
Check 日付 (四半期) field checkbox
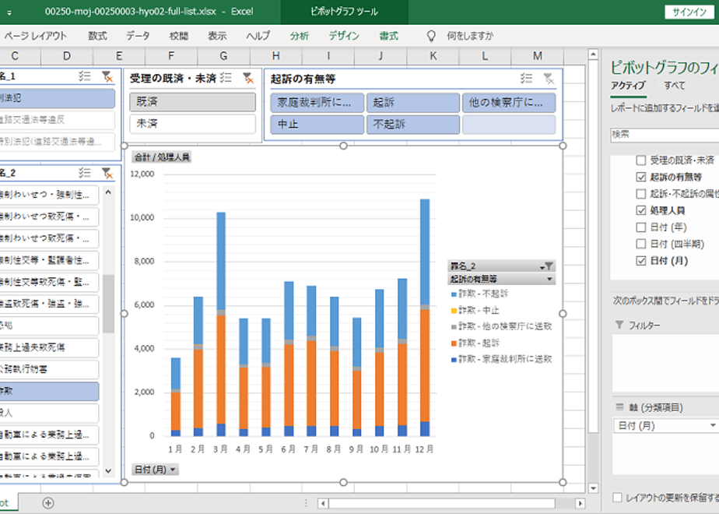tap(641, 244)
